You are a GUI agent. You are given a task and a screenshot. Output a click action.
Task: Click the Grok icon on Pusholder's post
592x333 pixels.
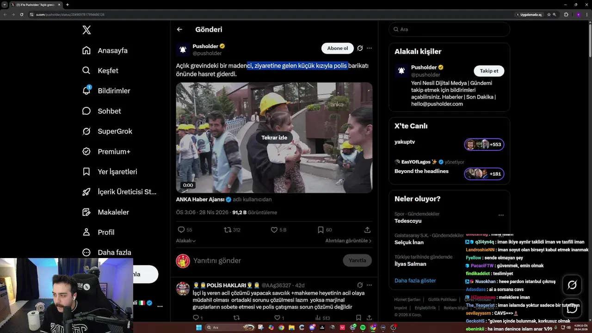point(360,48)
